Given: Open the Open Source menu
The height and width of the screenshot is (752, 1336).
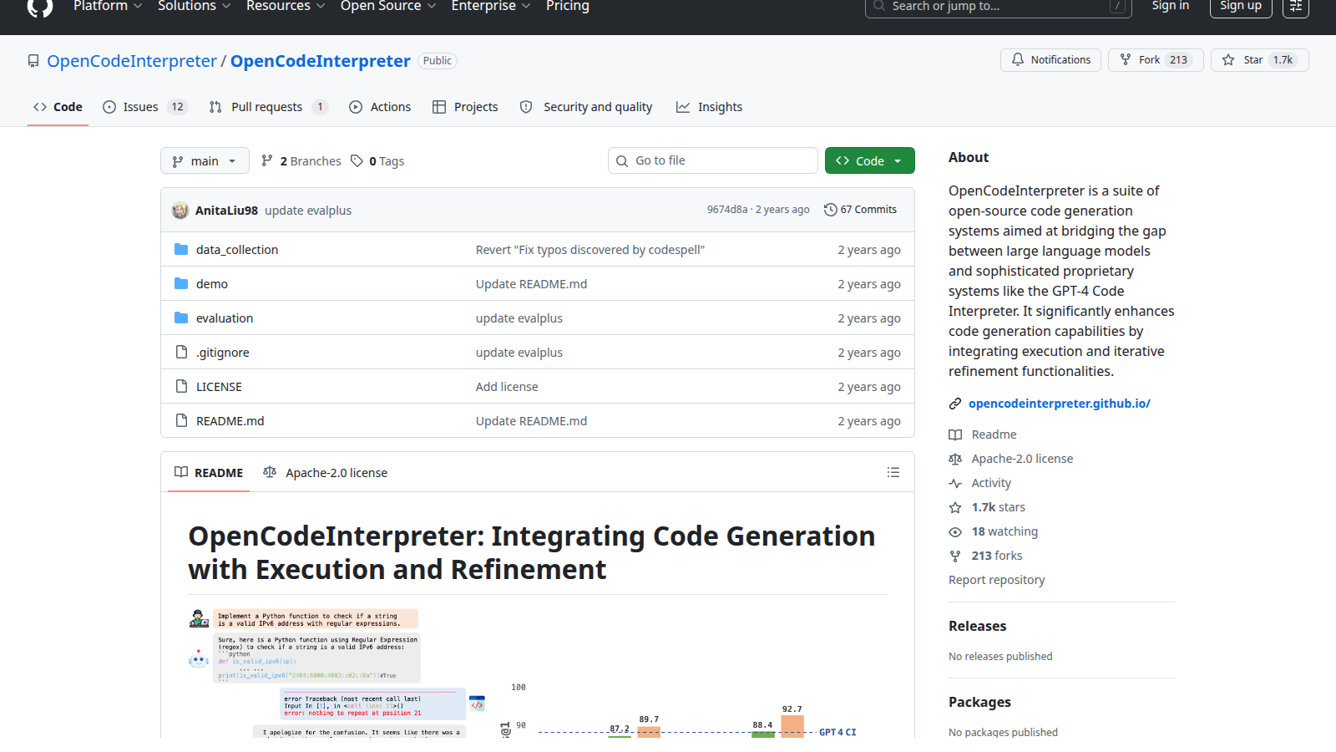Looking at the screenshot, I should pyautogui.click(x=388, y=6).
